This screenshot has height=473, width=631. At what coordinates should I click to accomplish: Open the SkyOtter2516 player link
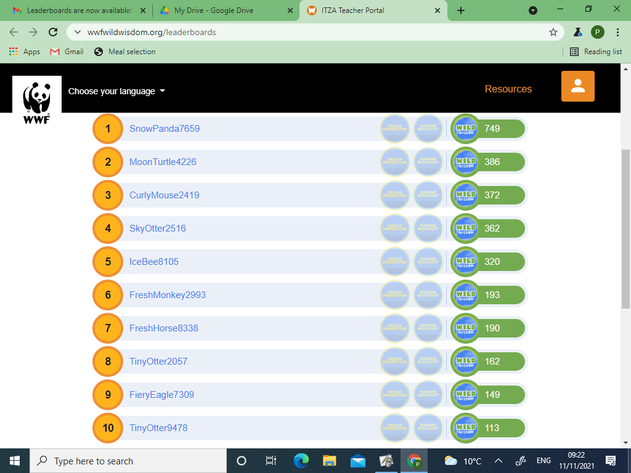click(x=157, y=228)
